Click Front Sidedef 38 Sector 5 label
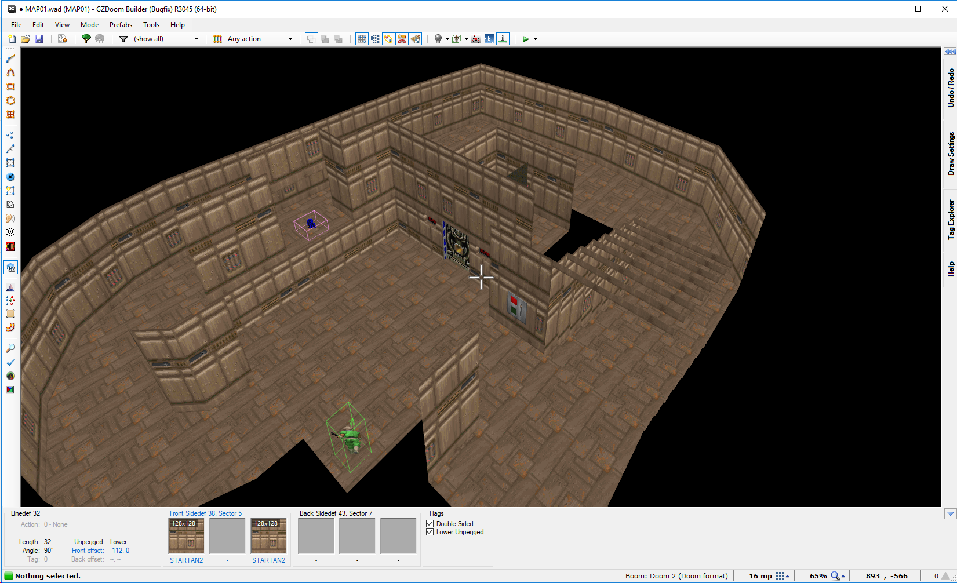This screenshot has height=583, width=957. [206, 513]
